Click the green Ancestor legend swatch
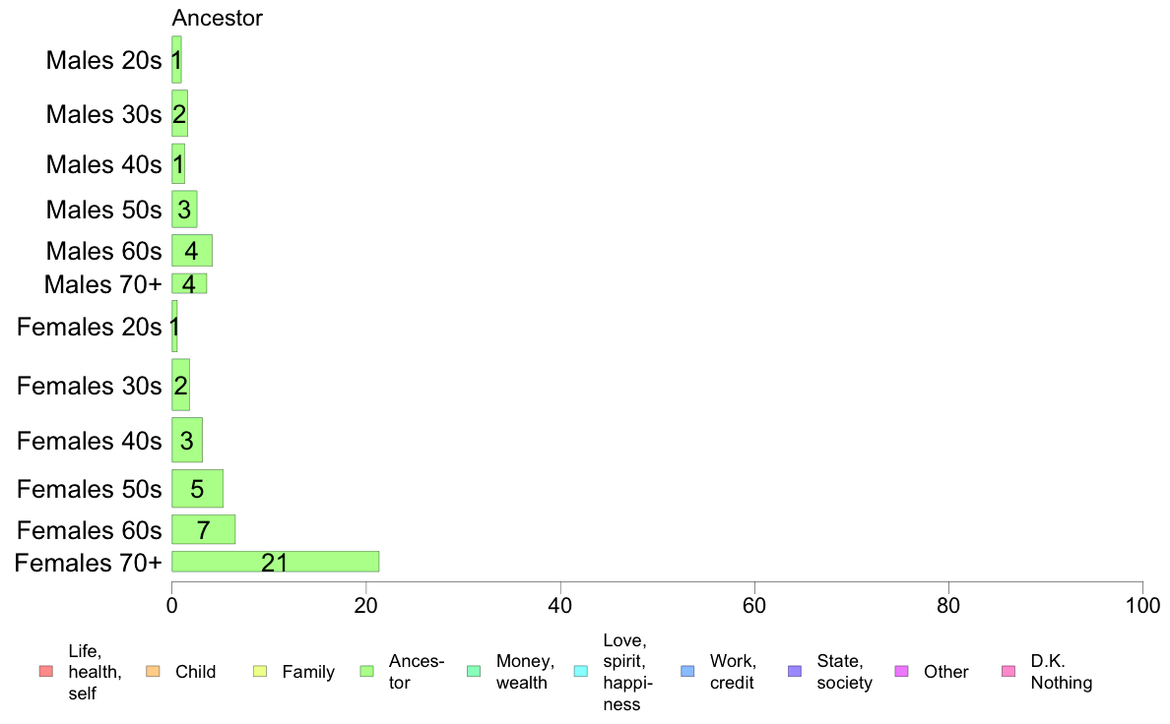Viewport: 1170px width, 724px height. (x=366, y=672)
